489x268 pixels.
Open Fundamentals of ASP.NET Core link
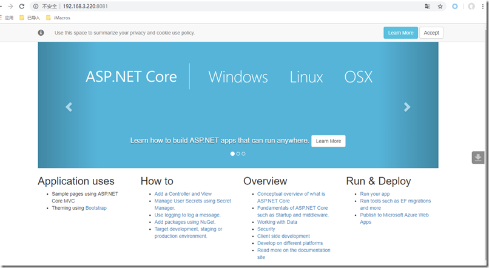pyautogui.click(x=293, y=211)
